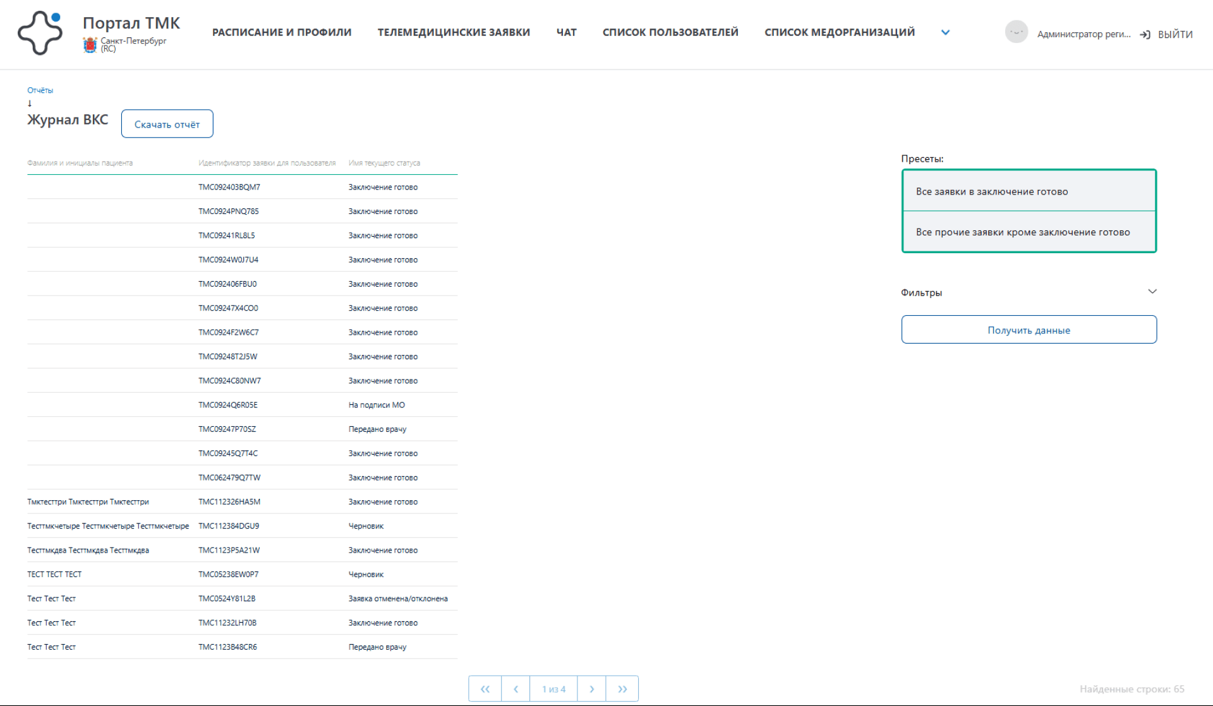
Task: Open Расписание и профили menu
Action: [282, 32]
